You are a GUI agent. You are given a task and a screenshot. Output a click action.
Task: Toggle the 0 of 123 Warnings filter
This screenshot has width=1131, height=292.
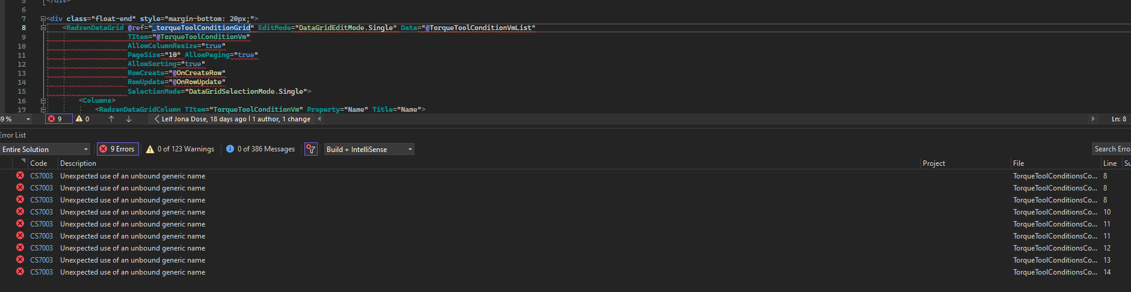click(x=180, y=149)
